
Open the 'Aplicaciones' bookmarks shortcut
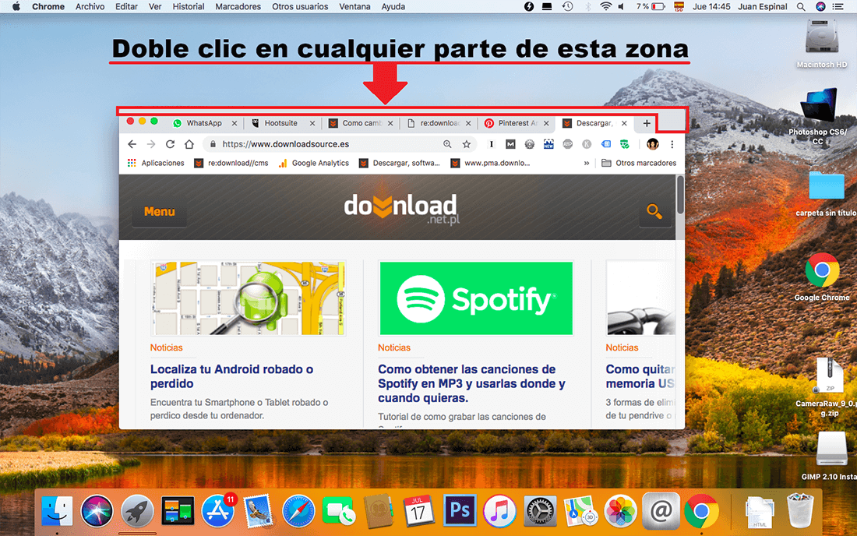click(156, 163)
